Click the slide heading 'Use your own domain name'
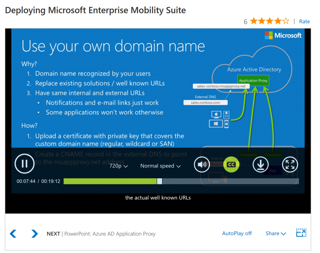 (113, 47)
